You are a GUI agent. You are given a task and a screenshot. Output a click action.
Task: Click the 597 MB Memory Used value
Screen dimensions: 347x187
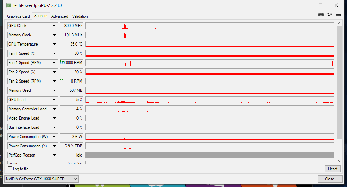point(72,90)
